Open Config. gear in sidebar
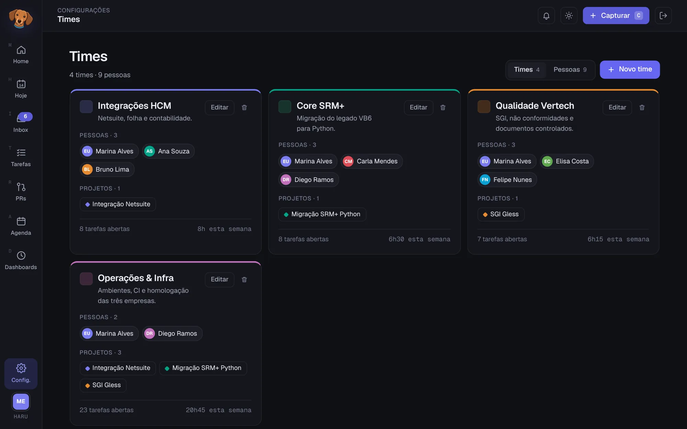The width and height of the screenshot is (687, 429). (21, 373)
